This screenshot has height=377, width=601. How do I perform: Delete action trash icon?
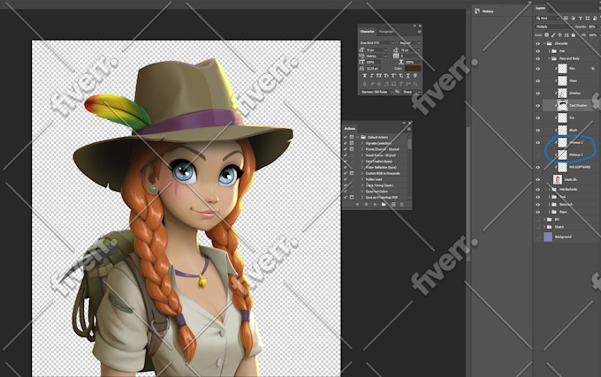401,204
